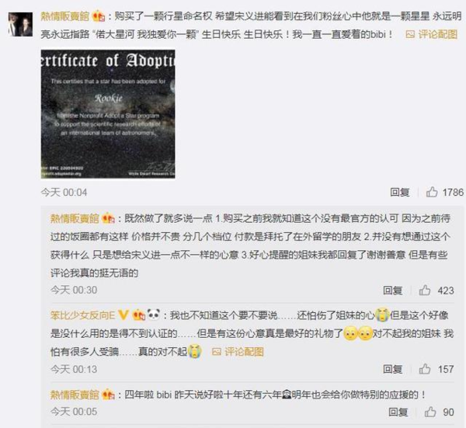The image size is (466, 428).
Task: Open the commenter's profile avatar photo
Action: [20, 24]
